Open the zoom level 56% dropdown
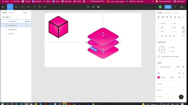Viewport: 188px width, 105px height. pos(182,7)
